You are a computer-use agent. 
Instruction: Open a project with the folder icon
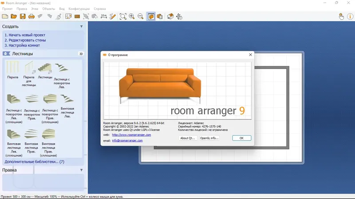tap(14, 16)
